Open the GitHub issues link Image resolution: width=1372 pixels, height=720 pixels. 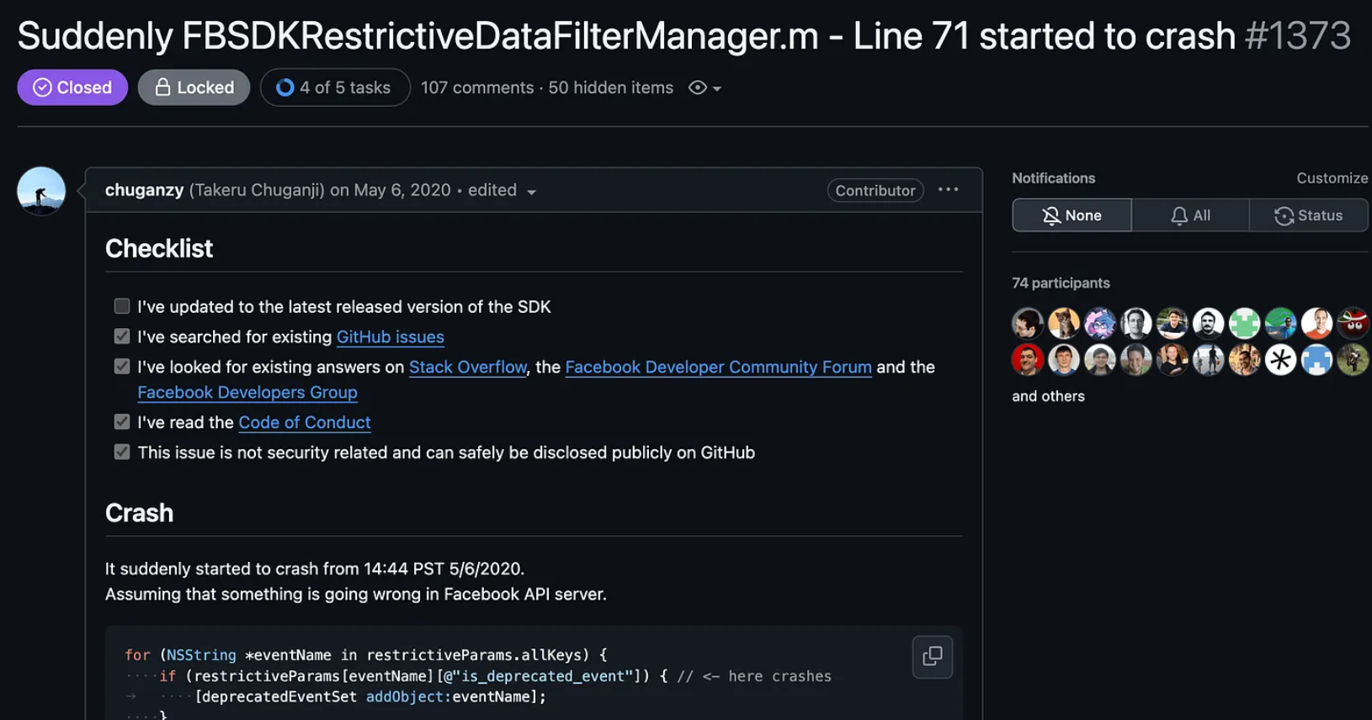tap(390, 336)
